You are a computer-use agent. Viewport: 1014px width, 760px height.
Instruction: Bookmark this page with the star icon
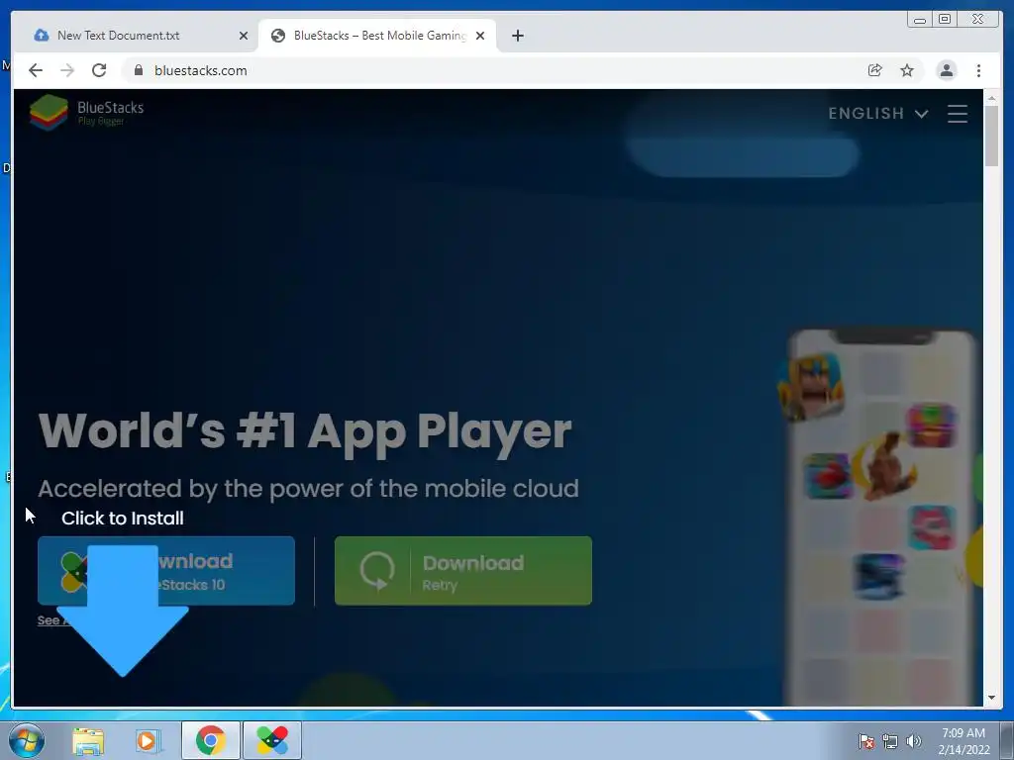coord(907,70)
